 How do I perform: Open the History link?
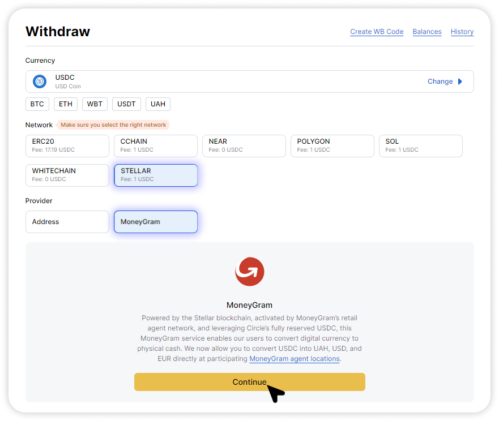click(x=462, y=32)
